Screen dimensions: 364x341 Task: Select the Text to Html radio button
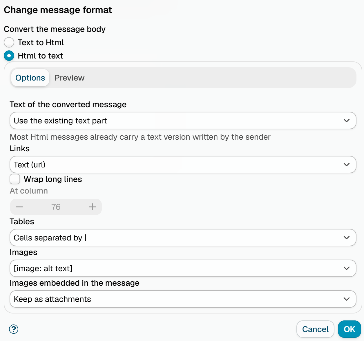point(9,42)
